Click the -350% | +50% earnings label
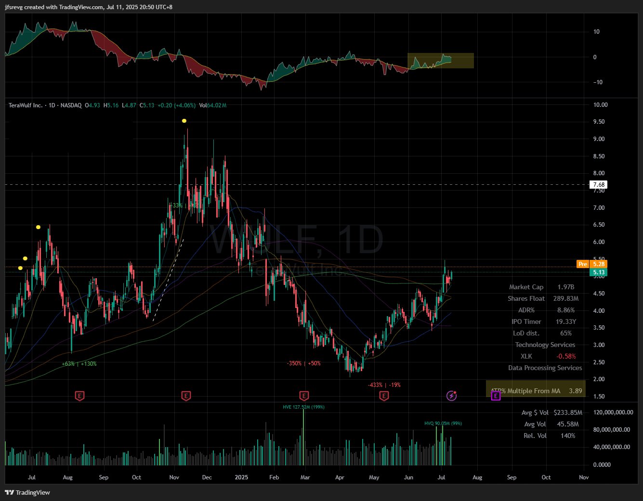The width and height of the screenshot is (643, 501). pos(303,363)
